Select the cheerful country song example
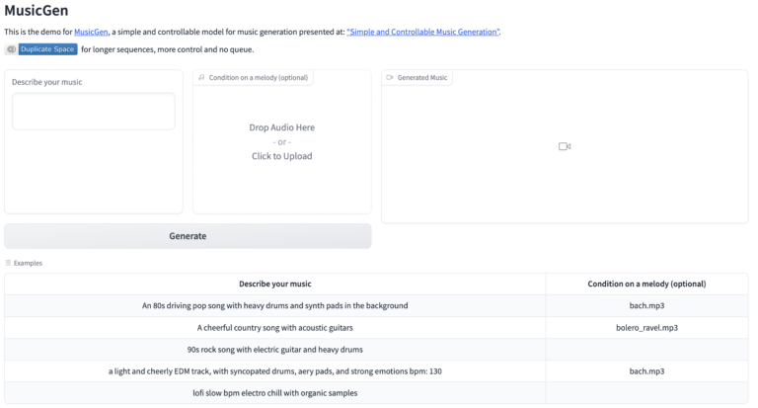The width and height of the screenshot is (758, 408). 274,328
